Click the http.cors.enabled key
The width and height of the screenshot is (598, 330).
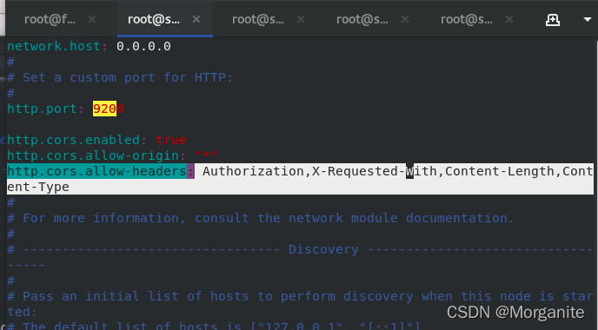click(x=73, y=140)
